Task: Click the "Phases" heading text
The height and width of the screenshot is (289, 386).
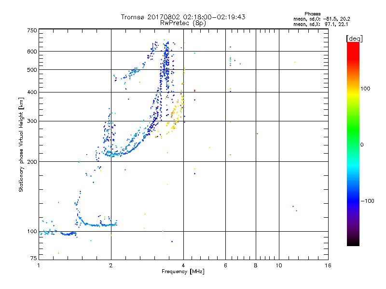Action: pos(312,14)
